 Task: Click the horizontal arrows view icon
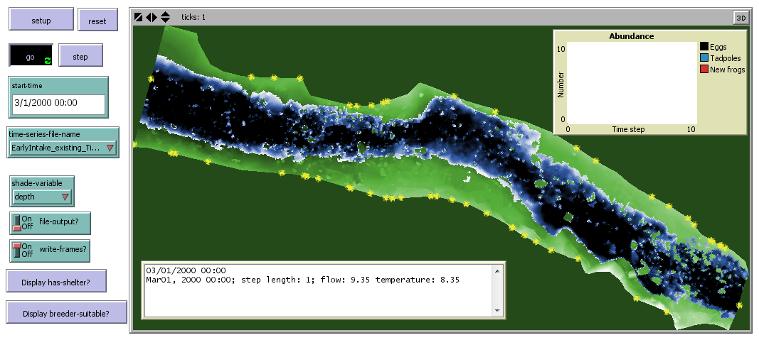(x=152, y=17)
